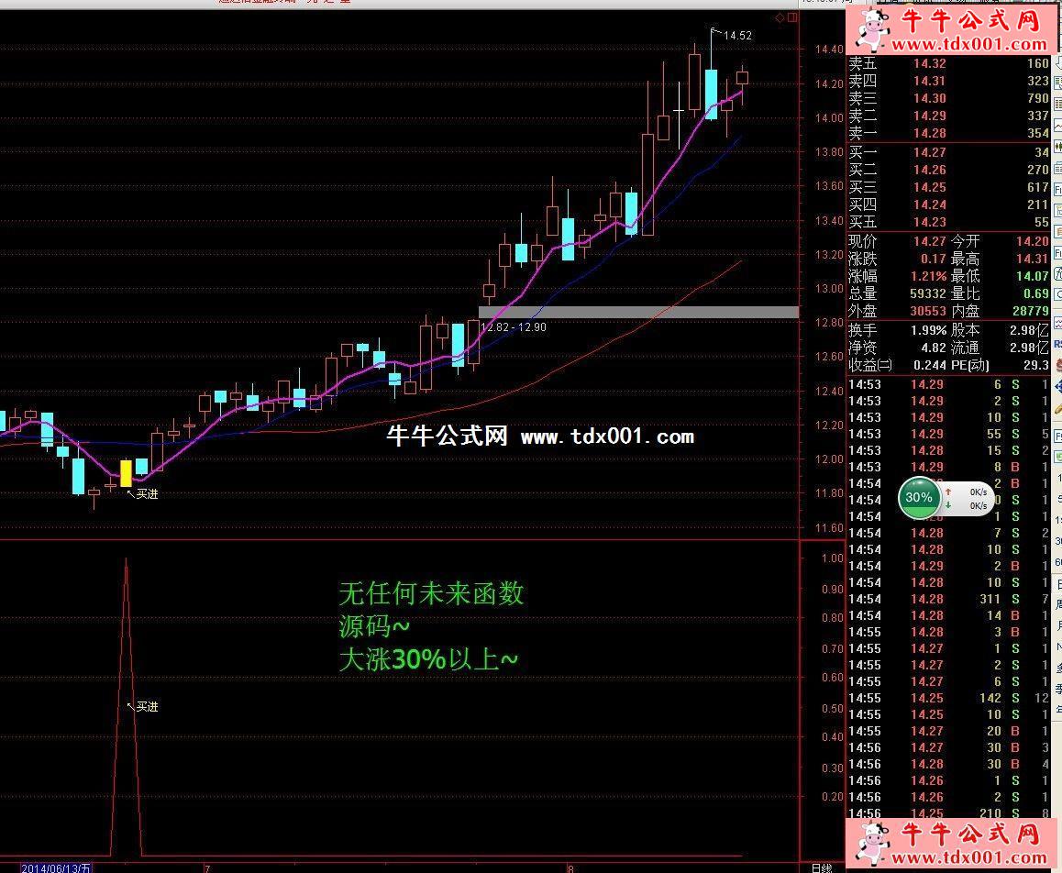Click the 卖二 ask price 14.29
This screenshot has height=873, width=1062.
tap(929, 116)
